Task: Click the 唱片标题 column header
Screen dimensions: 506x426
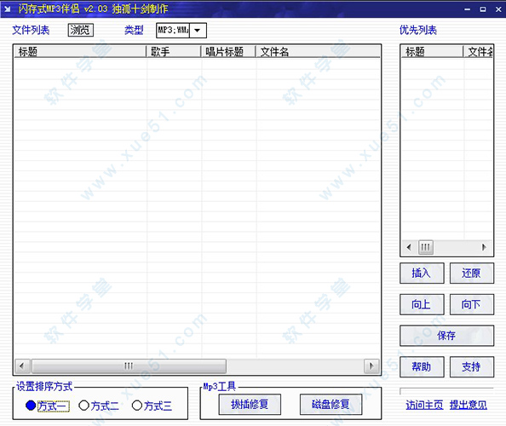Action: click(229, 52)
